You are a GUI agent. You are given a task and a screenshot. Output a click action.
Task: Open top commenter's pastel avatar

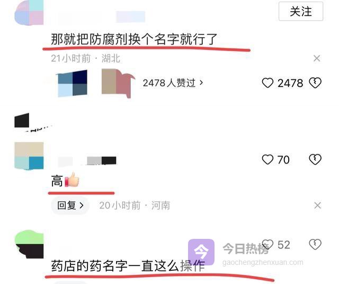click(29, 13)
